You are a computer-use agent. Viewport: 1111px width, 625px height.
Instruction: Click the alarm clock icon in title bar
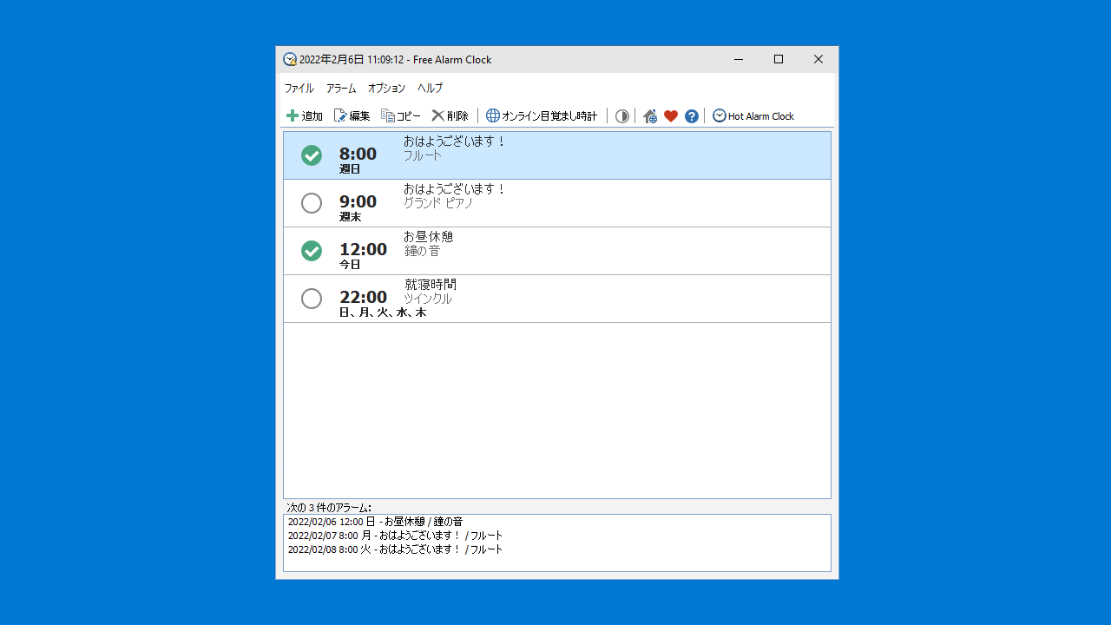click(290, 59)
